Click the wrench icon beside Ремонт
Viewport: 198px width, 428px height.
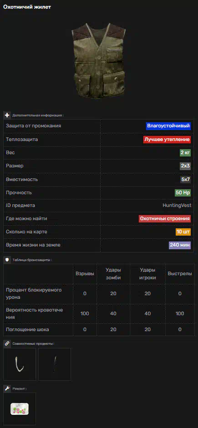[x=7, y=388]
